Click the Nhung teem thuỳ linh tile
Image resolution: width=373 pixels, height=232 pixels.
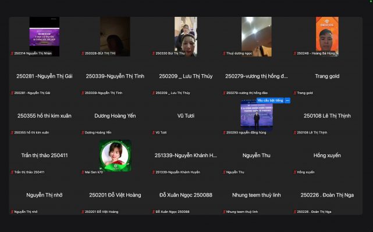click(256, 195)
